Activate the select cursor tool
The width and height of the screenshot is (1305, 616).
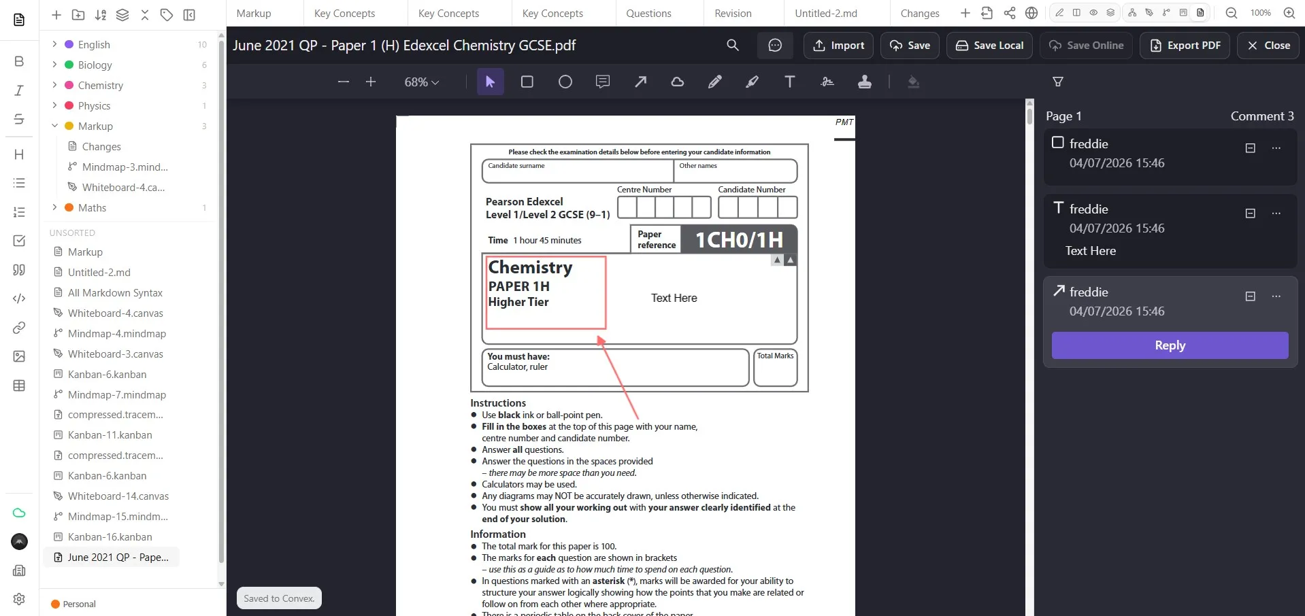pos(490,82)
